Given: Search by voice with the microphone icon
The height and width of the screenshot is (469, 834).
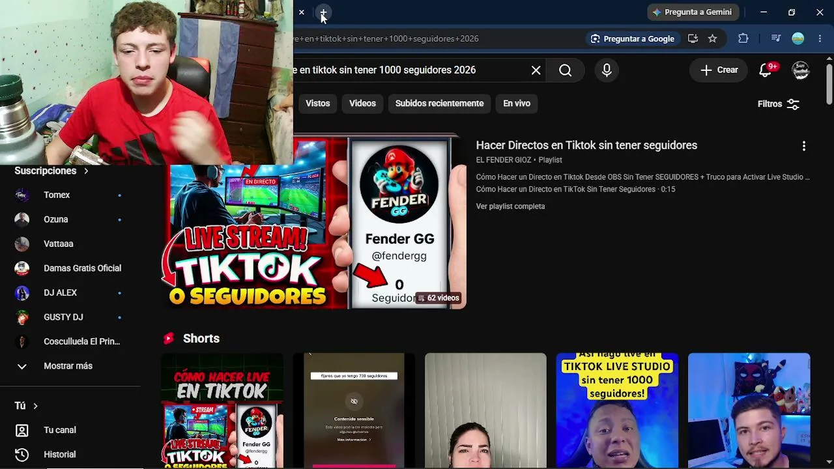Looking at the screenshot, I should 607,70.
